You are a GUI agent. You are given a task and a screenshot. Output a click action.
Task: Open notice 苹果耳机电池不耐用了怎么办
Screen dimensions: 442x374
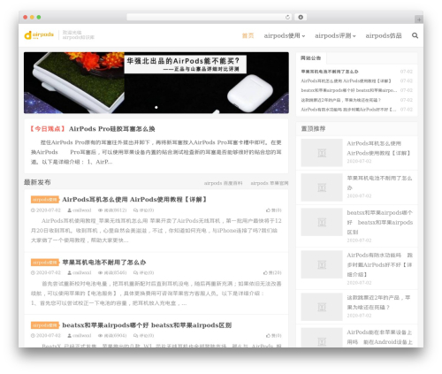click(x=330, y=72)
